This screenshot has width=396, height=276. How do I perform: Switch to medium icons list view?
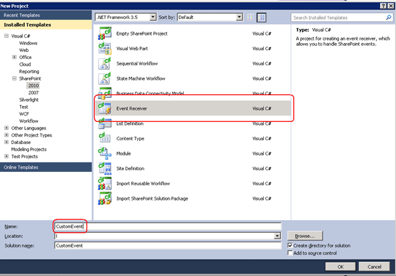[x=261, y=17]
